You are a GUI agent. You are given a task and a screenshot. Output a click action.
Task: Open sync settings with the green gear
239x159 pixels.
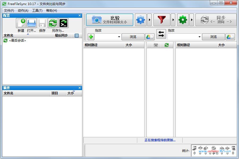tap(183, 20)
